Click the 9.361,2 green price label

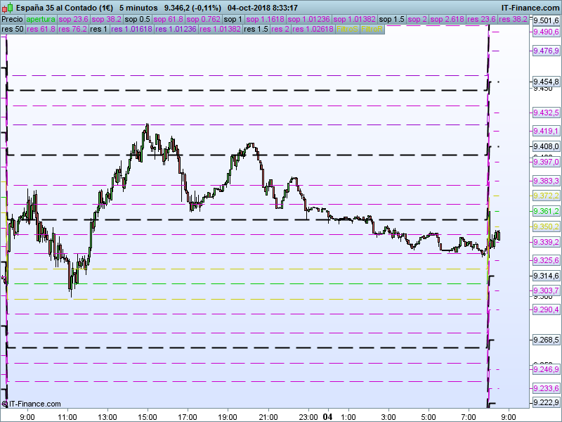click(546, 211)
